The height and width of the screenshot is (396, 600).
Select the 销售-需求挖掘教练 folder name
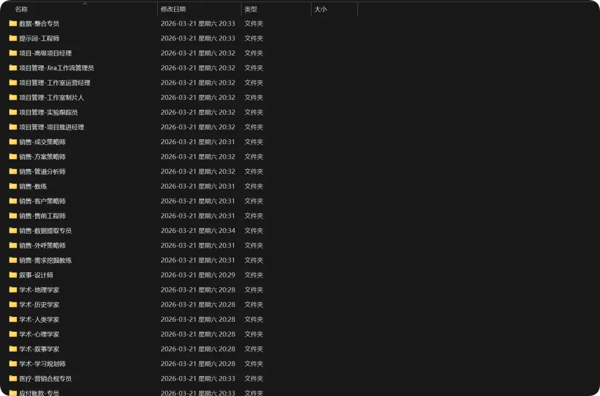[x=46, y=260]
